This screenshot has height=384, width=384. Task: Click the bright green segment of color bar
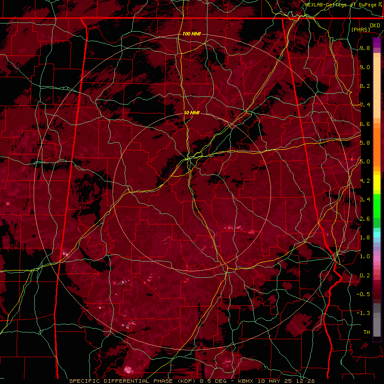coord(377,206)
